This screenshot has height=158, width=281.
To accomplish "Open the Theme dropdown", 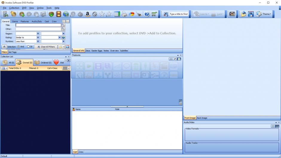I will click(264, 14).
